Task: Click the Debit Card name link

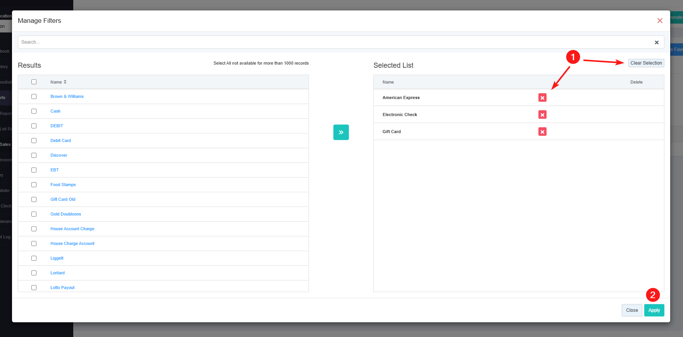Action: tap(60, 141)
